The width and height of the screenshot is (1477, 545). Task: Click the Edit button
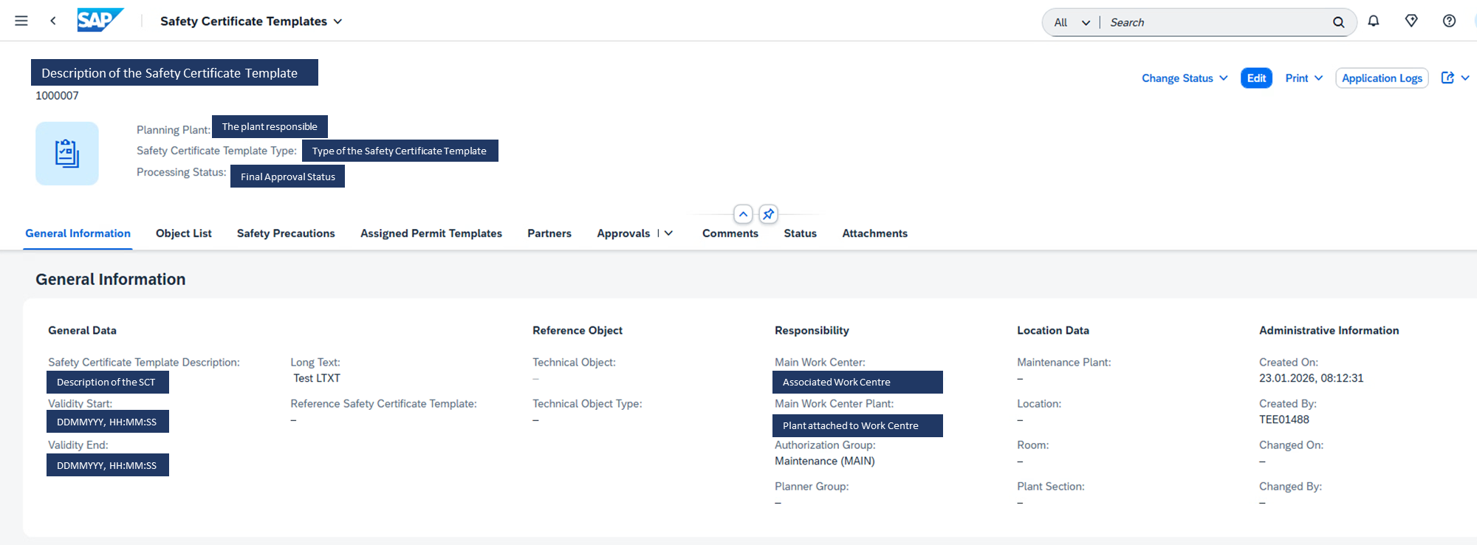click(1256, 78)
